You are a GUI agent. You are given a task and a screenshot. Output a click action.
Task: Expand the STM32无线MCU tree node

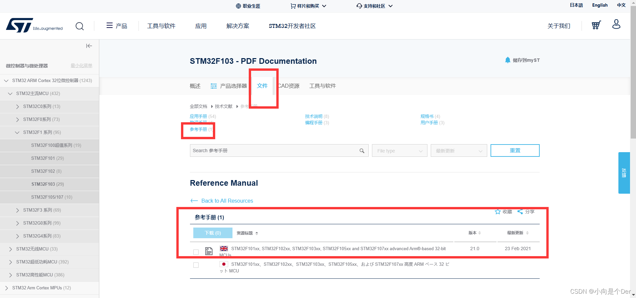coord(11,249)
